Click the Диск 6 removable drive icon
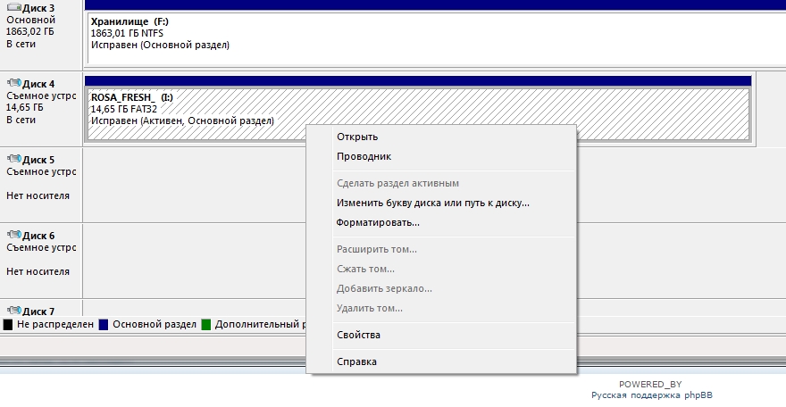This screenshot has width=786, height=407. [14, 235]
